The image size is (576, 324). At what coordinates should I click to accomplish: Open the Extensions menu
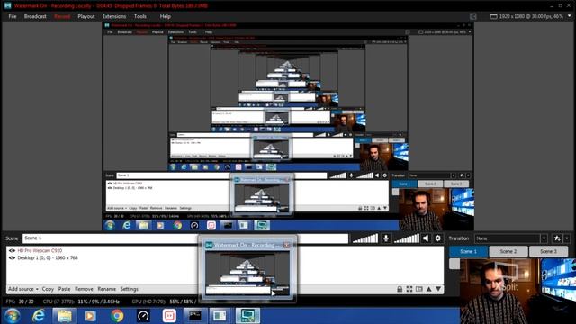(114, 16)
